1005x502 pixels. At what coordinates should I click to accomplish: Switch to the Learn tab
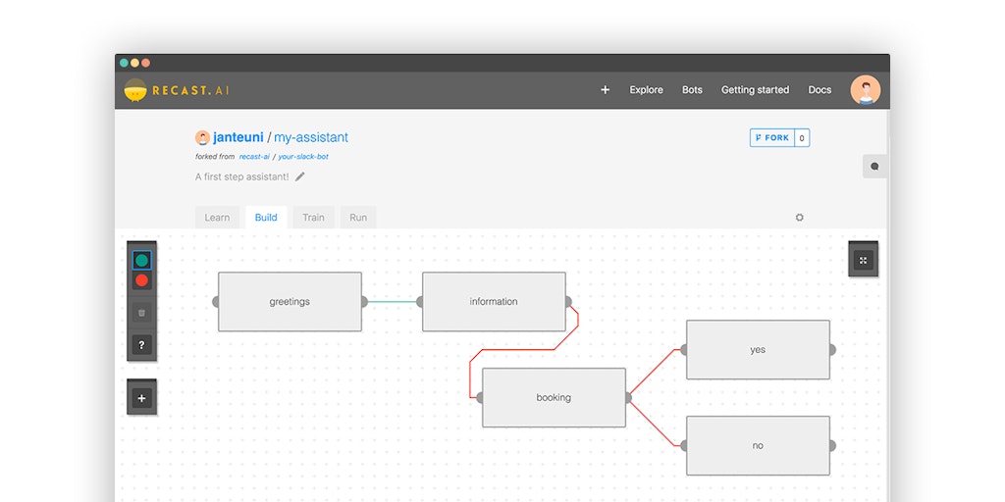(217, 218)
